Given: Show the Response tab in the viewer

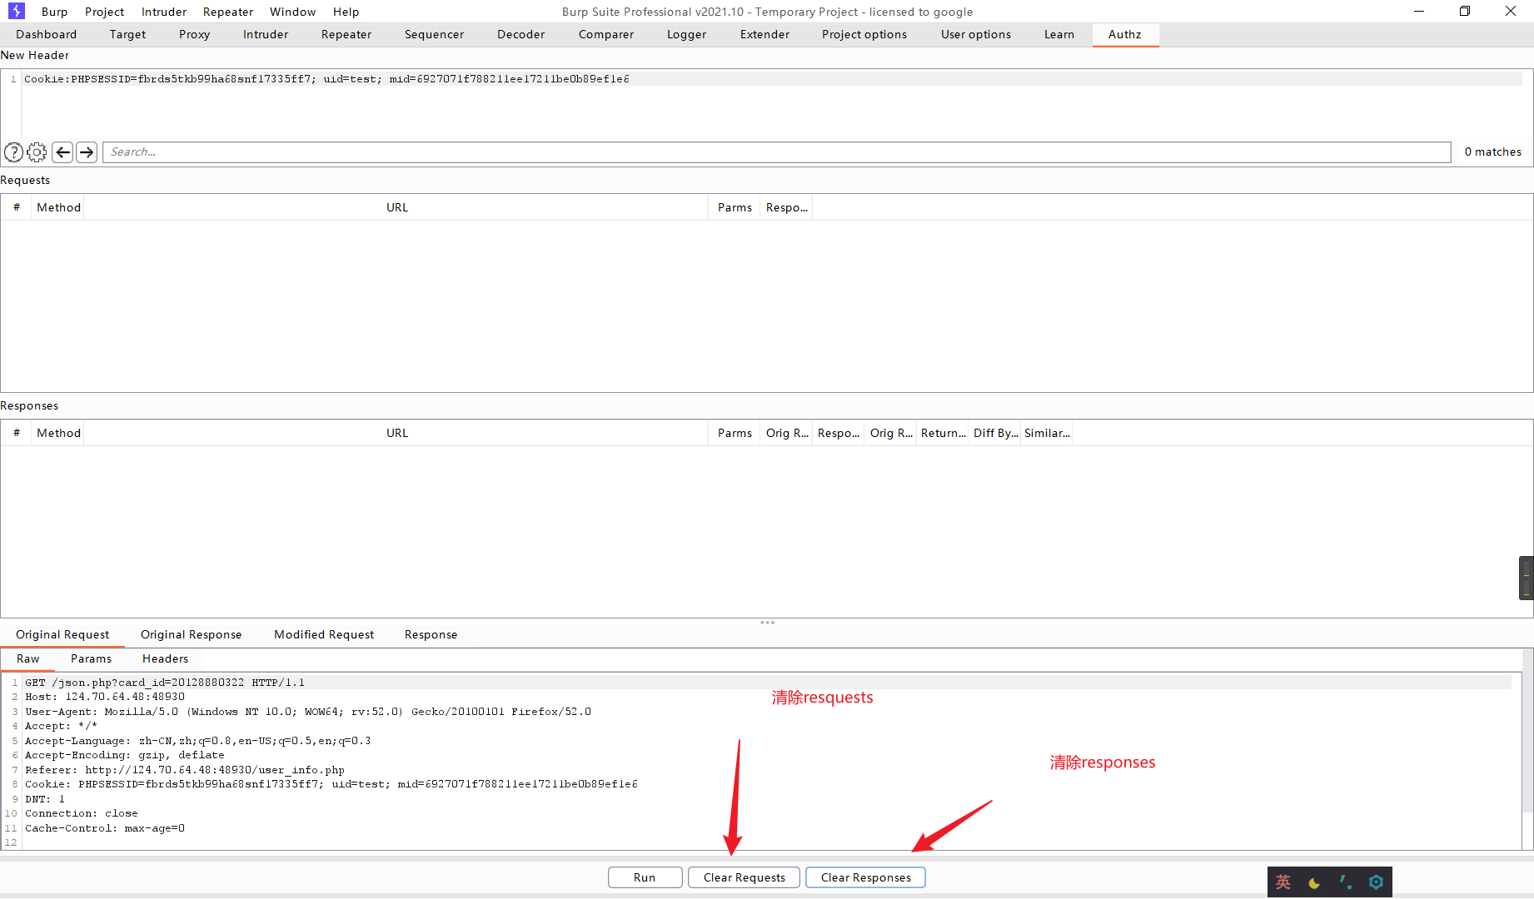Looking at the screenshot, I should pos(431,634).
